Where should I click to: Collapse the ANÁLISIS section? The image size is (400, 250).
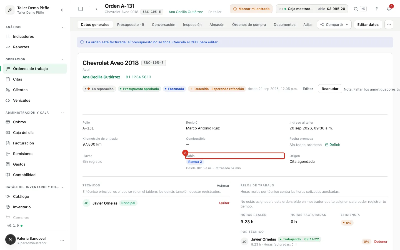click(62, 27)
